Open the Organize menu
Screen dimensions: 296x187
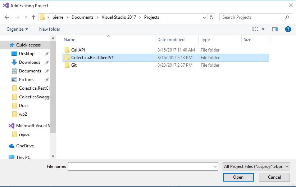[17, 29]
